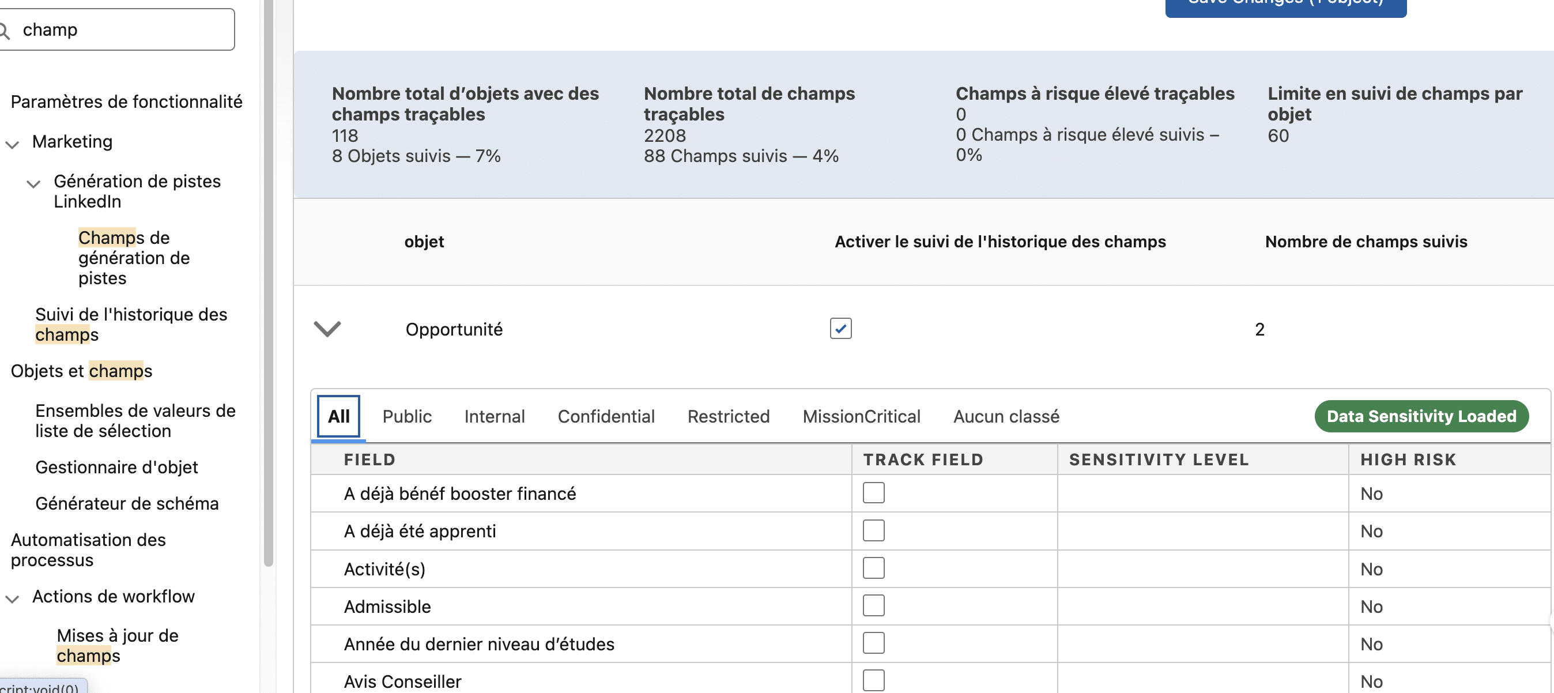Uncheck Opportunité field history tracking checkbox
Viewport: 1554px width, 693px height.
click(x=840, y=329)
